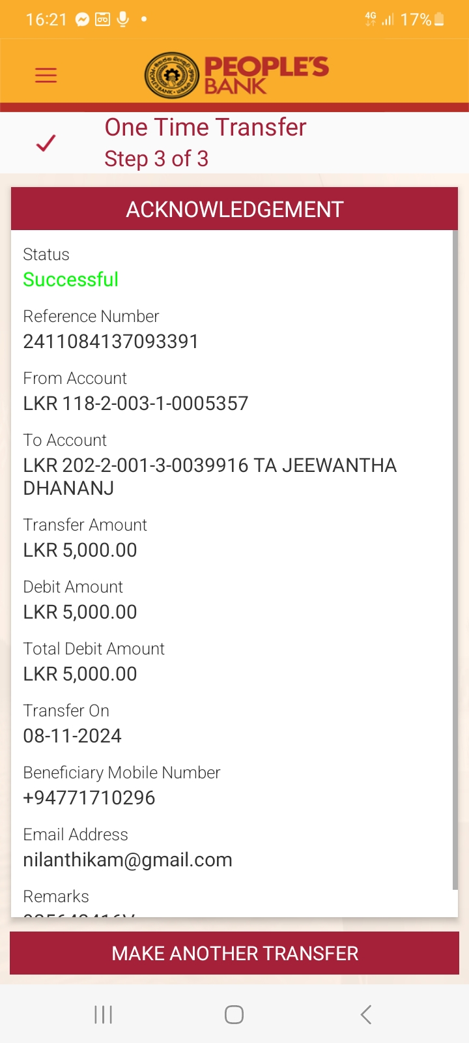Tap the Messenger notification icon
This screenshot has width=469, height=1043.
82,20
